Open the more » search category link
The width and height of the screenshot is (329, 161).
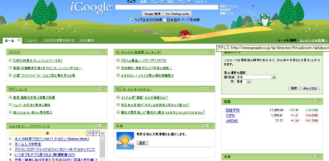click(x=201, y=2)
